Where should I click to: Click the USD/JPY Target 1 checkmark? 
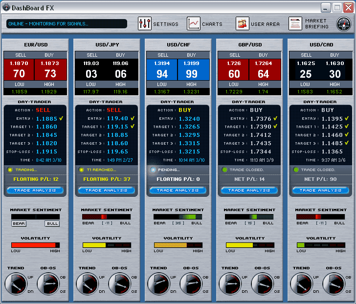coord(133,126)
